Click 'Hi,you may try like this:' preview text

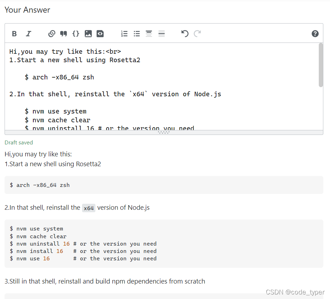pos(38,154)
